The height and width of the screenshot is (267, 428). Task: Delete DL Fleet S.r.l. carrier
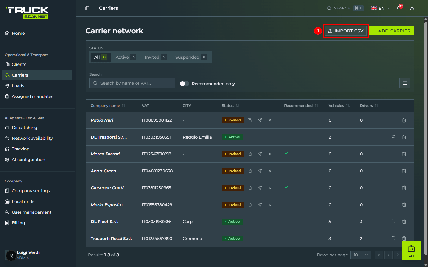[404, 222]
